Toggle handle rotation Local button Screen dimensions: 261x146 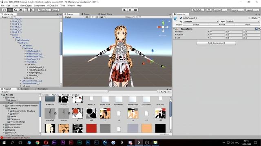point(54,10)
